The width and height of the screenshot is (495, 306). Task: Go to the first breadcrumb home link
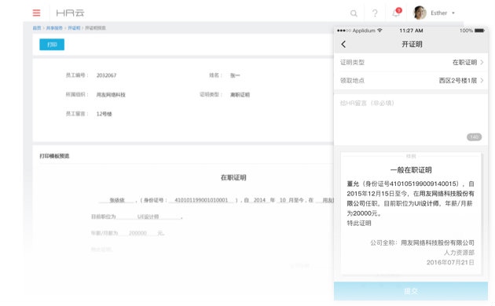37,28
